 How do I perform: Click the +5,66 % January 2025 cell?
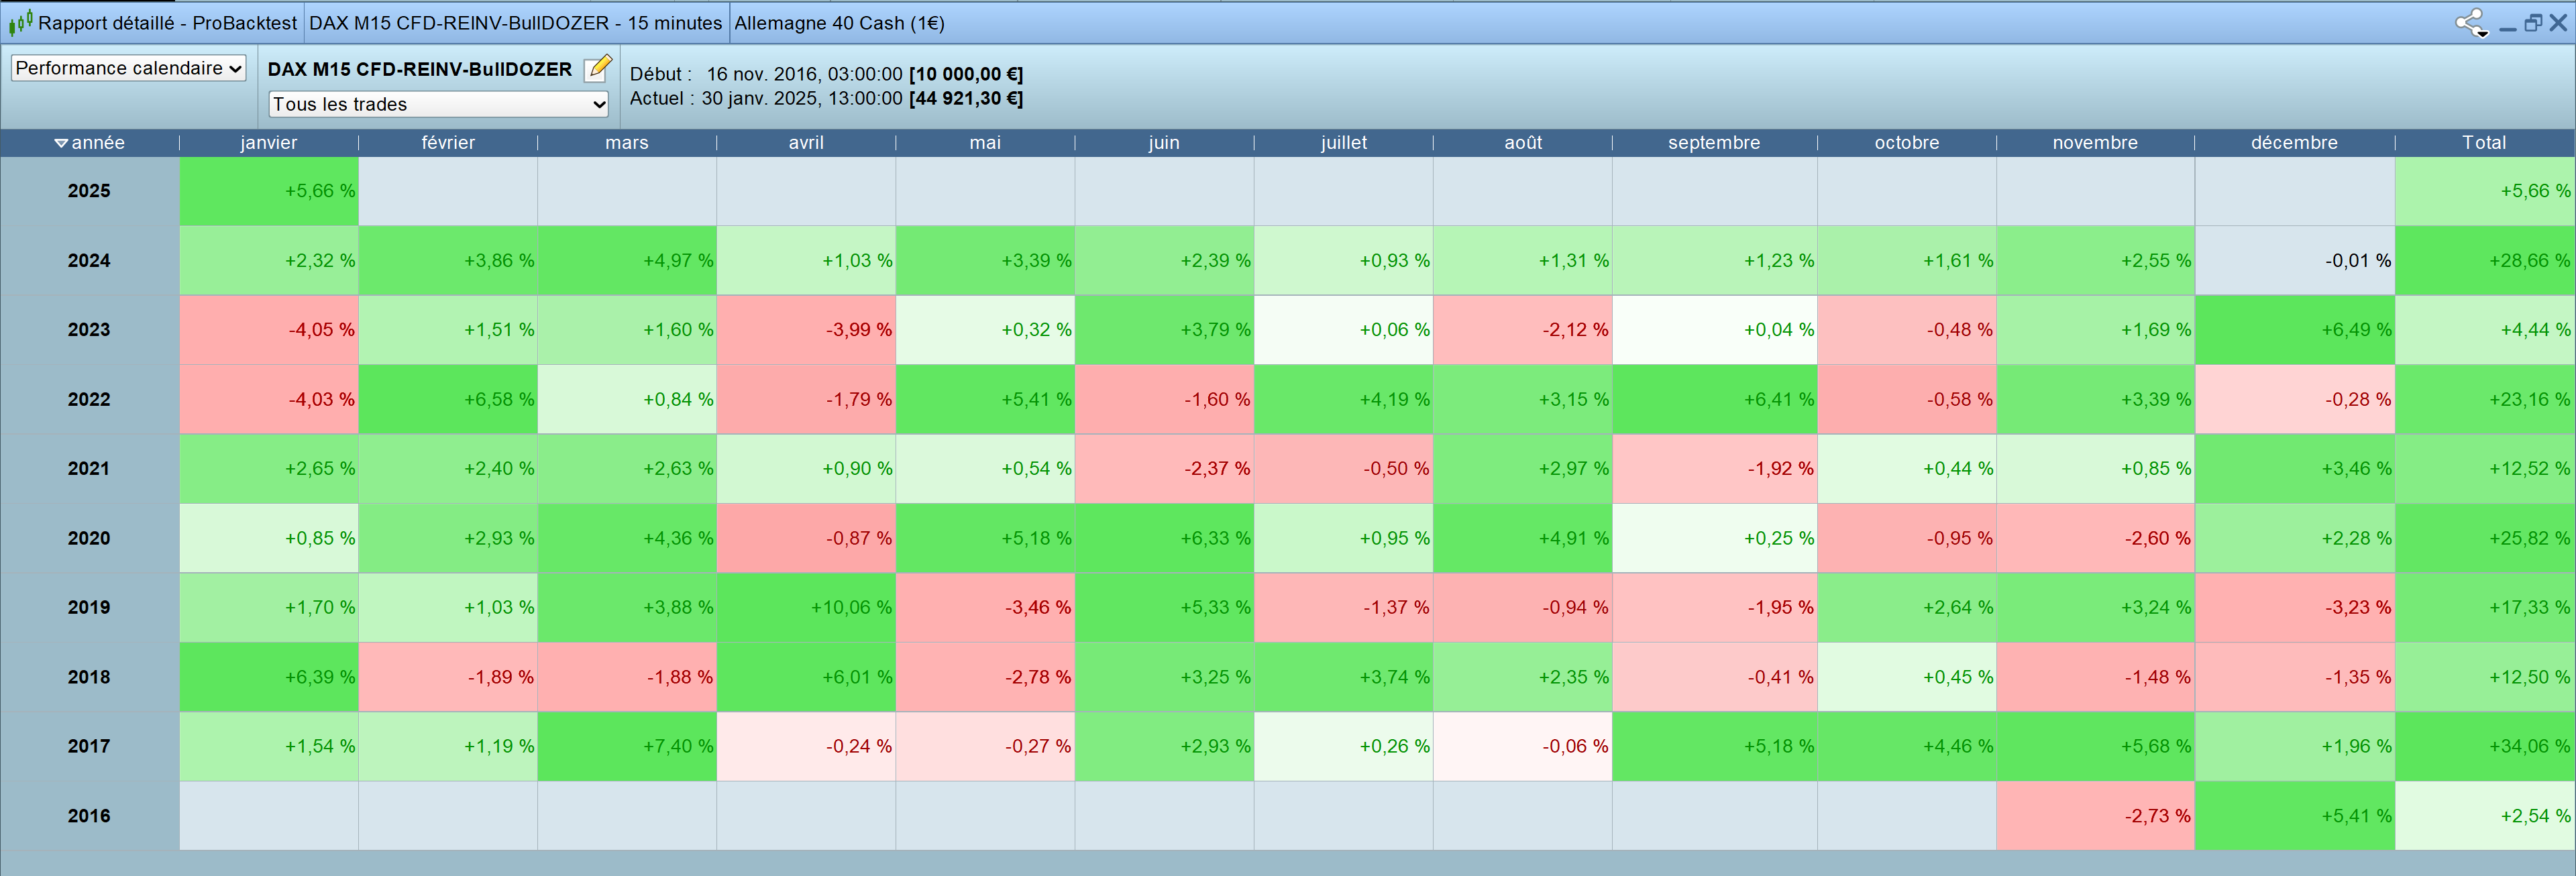(269, 191)
